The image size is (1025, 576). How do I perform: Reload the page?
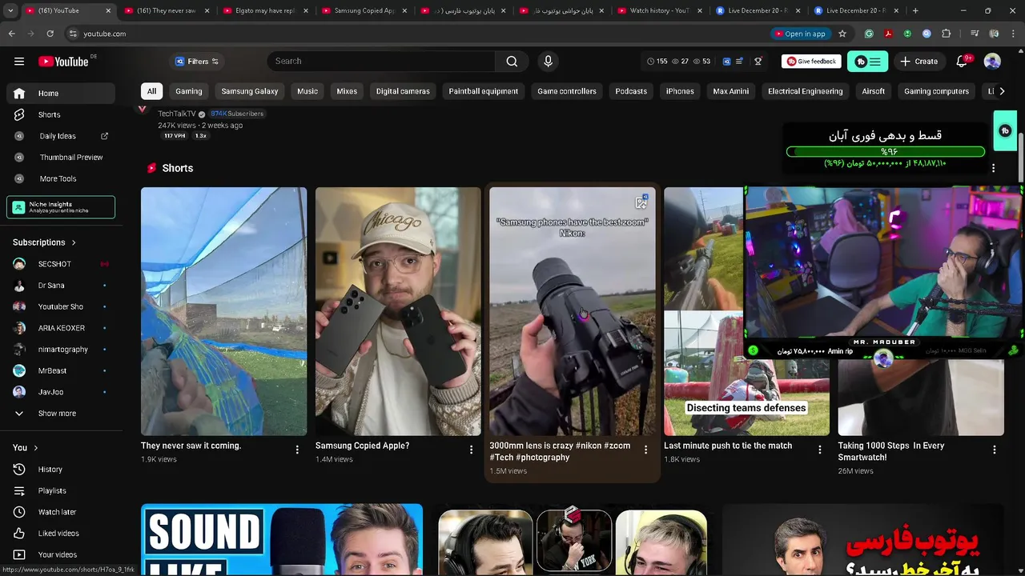50,34
